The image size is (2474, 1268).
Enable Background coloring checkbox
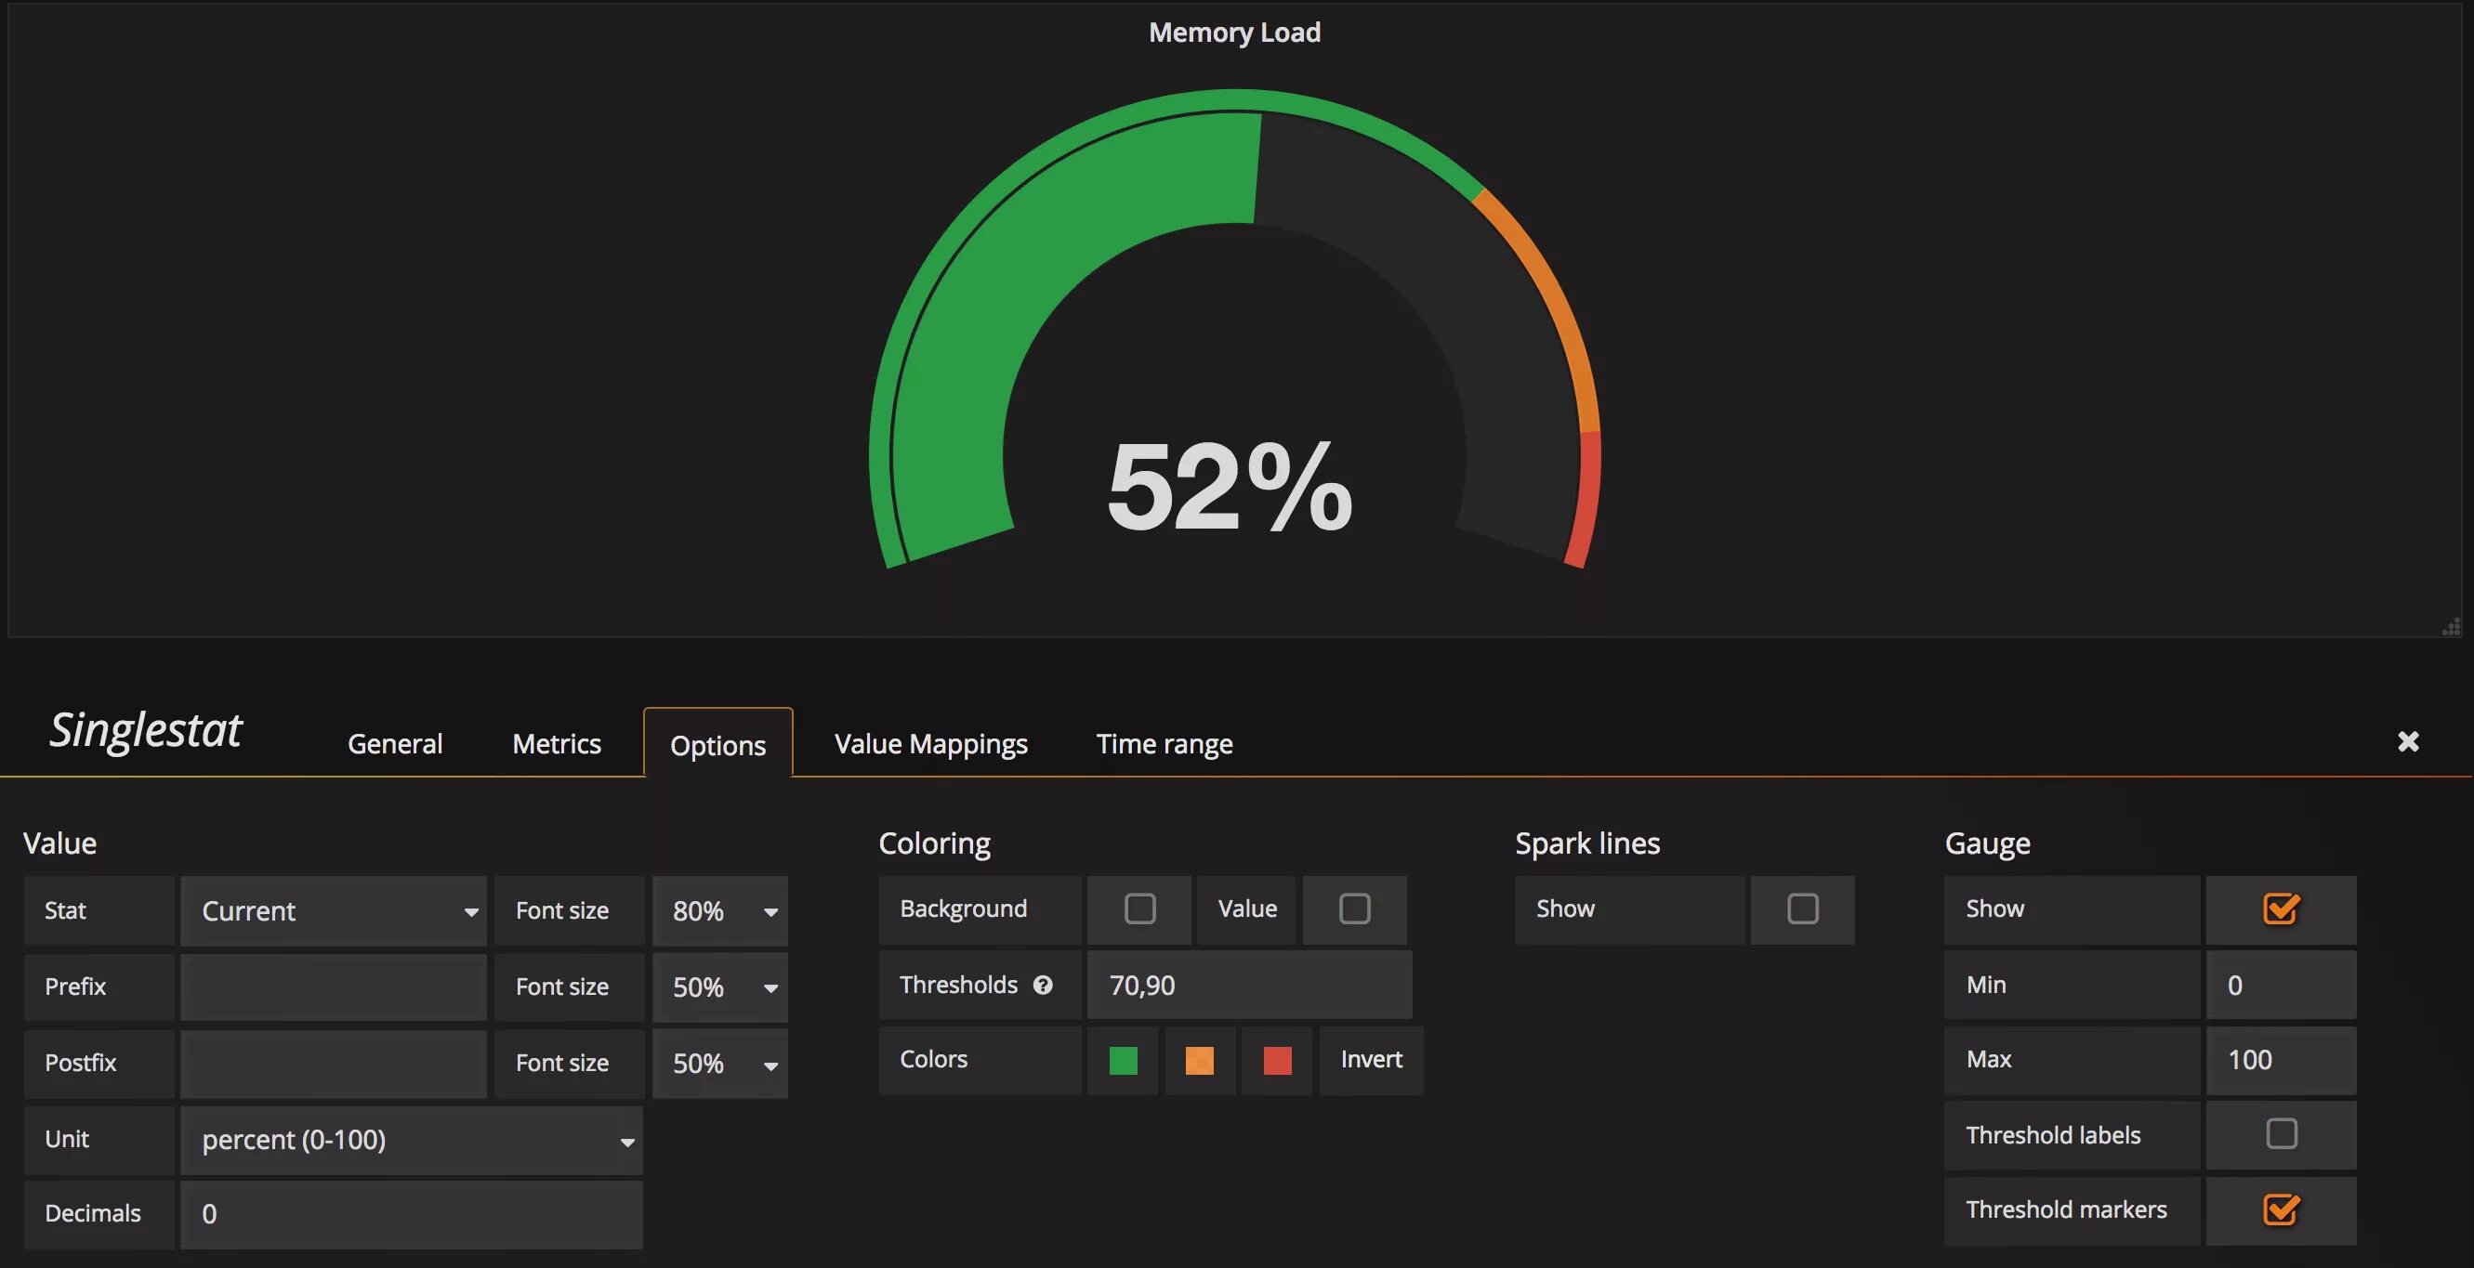point(1140,909)
